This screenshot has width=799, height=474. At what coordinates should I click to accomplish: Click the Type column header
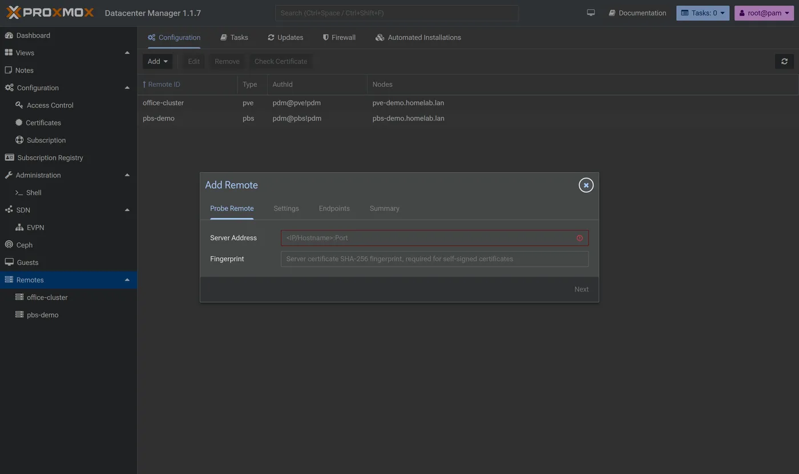click(252, 84)
